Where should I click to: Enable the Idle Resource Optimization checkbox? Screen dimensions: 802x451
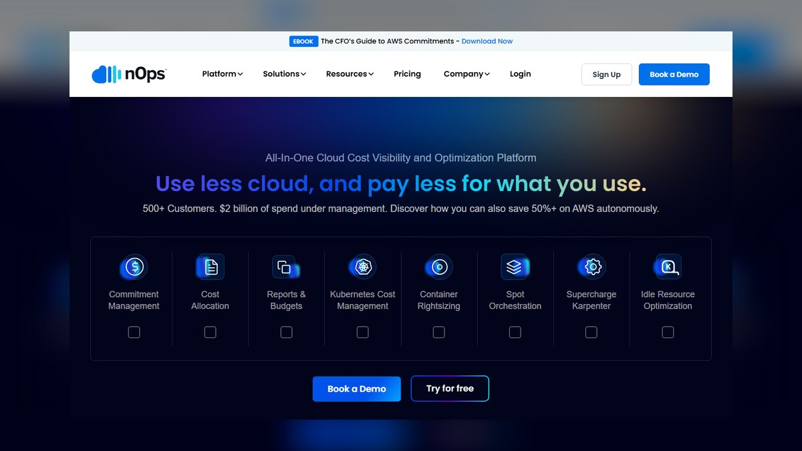pyautogui.click(x=668, y=332)
